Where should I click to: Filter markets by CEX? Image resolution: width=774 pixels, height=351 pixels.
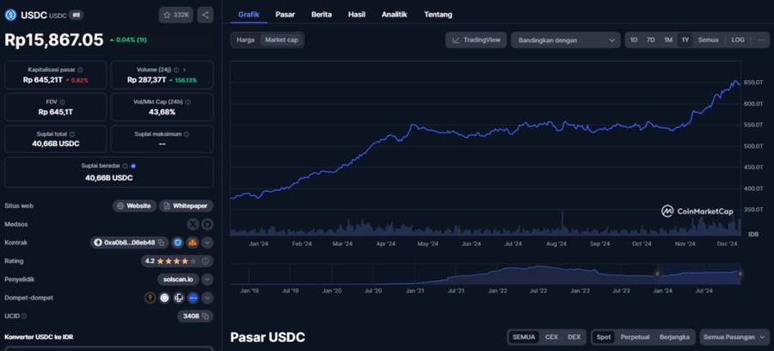(551, 337)
